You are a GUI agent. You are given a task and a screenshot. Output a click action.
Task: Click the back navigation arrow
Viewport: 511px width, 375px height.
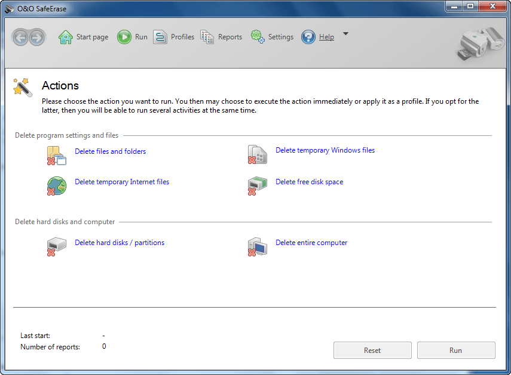point(22,38)
